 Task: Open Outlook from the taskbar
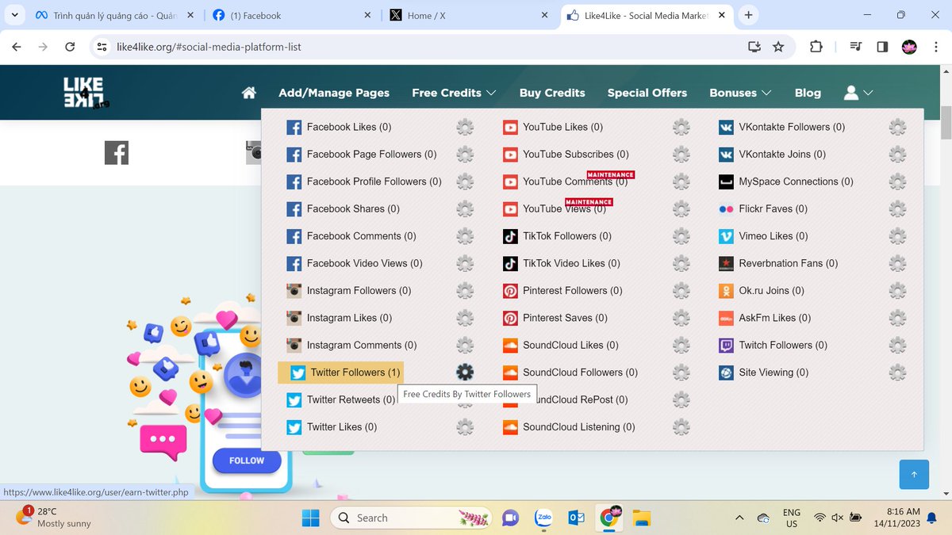[576, 518]
